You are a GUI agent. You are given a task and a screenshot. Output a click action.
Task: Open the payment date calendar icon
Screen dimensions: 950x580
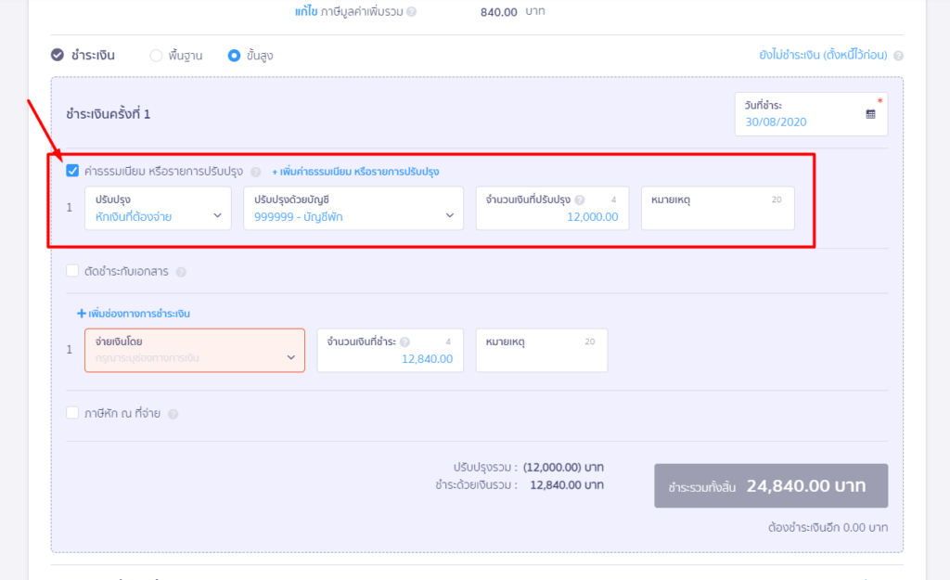pos(870,114)
